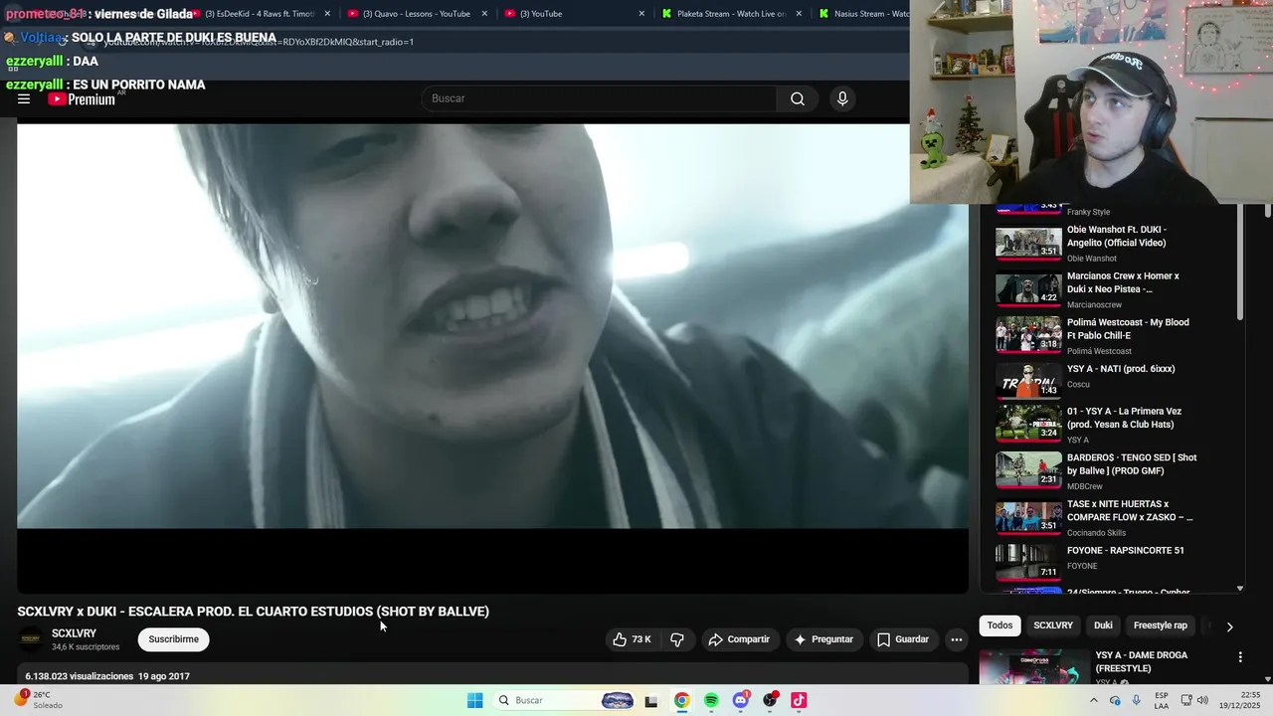This screenshot has height=716, width=1273.
Task: Open the YouTube hamburger guide menu
Action: pos(24,98)
